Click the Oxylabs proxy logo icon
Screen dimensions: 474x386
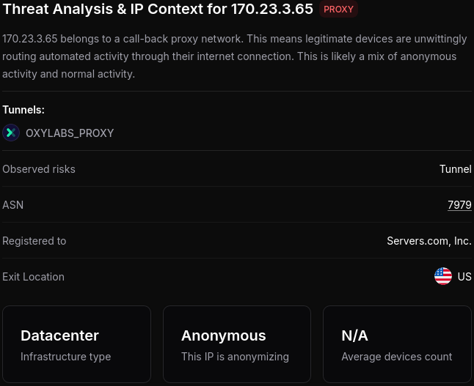[x=11, y=133]
